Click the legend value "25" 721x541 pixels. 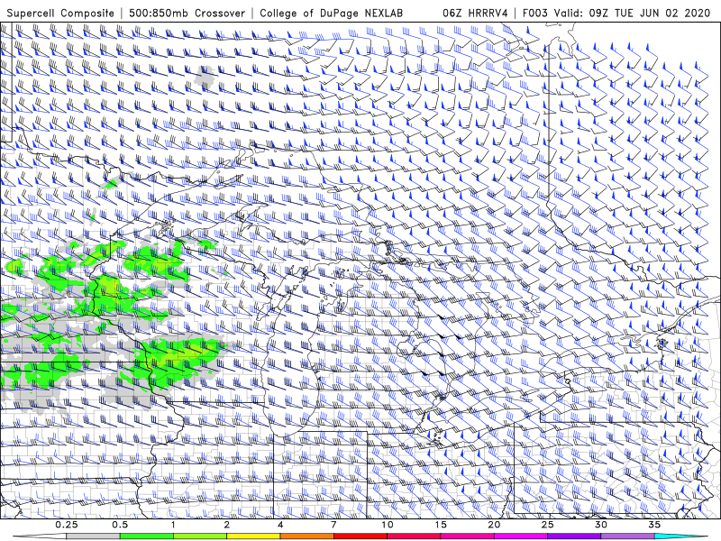547,525
